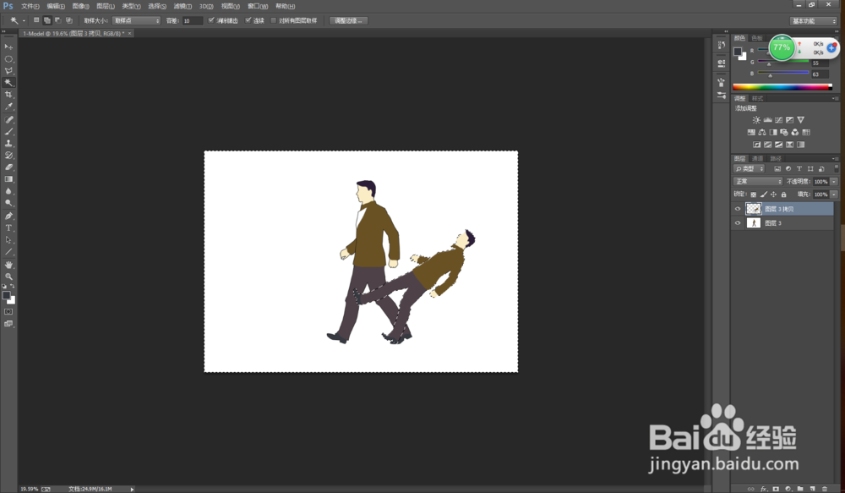Open the tool preset picker arrow
This screenshot has height=493, width=845.
(x=24, y=21)
